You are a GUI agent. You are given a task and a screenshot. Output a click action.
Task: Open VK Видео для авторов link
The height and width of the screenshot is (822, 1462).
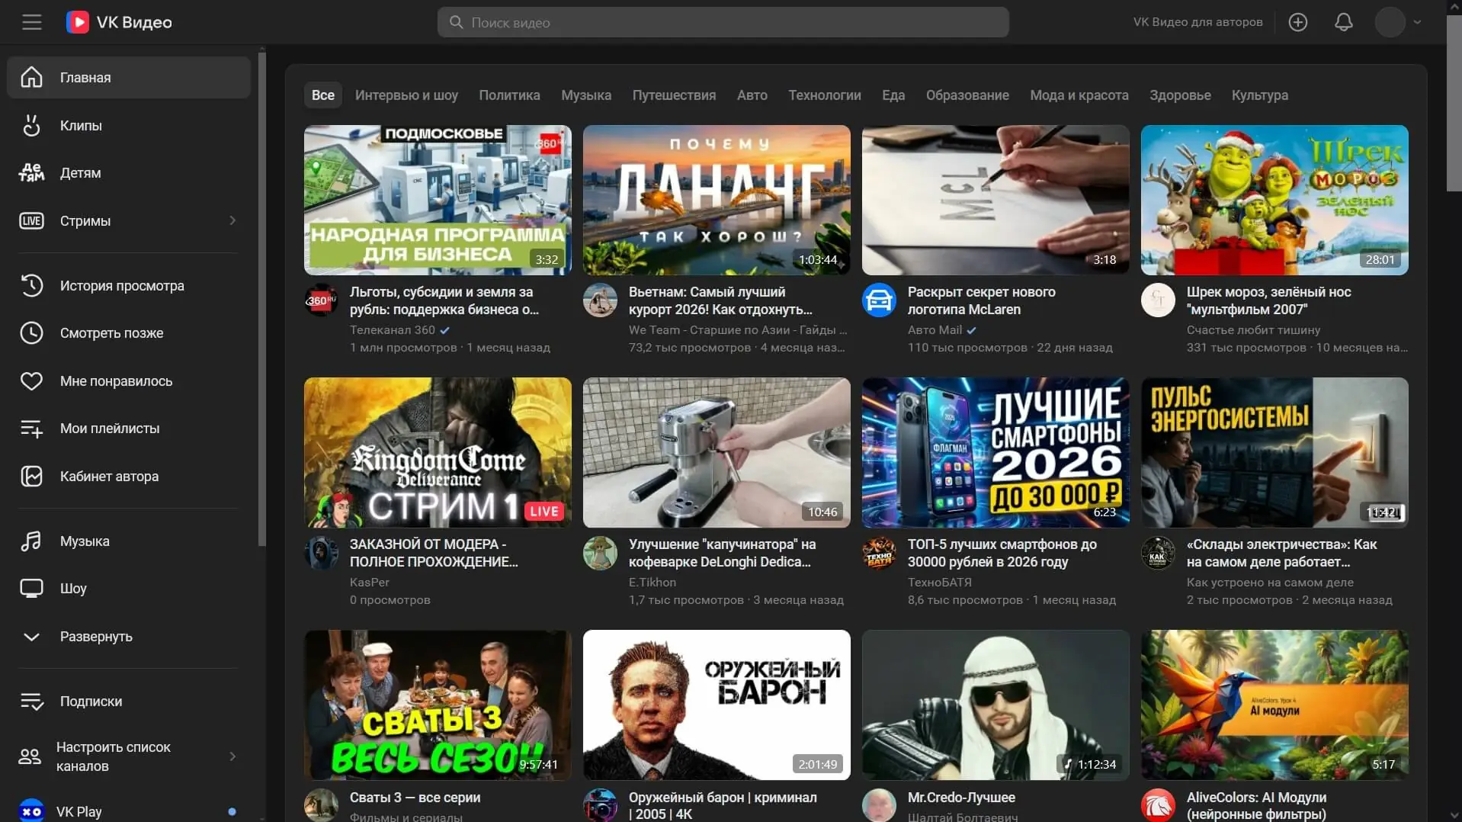coord(1197,22)
